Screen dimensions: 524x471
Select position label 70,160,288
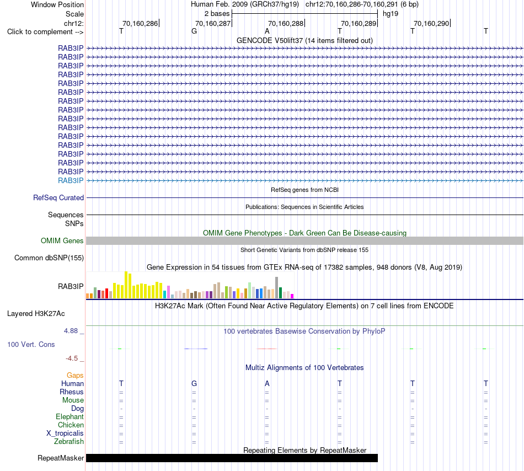click(x=286, y=23)
